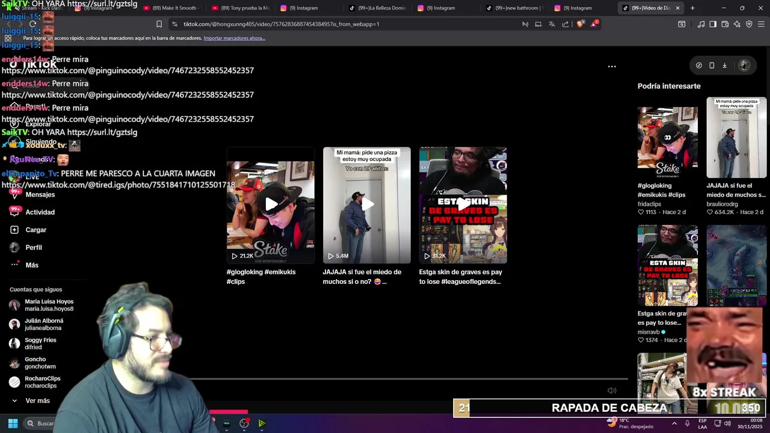Expand 'Ver más' followed accounts list
The image size is (770, 433).
coord(37,401)
